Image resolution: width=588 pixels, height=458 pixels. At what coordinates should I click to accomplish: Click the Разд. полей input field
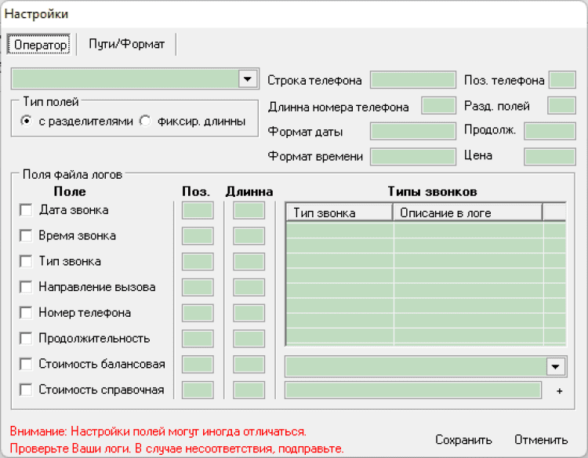tap(561, 106)
